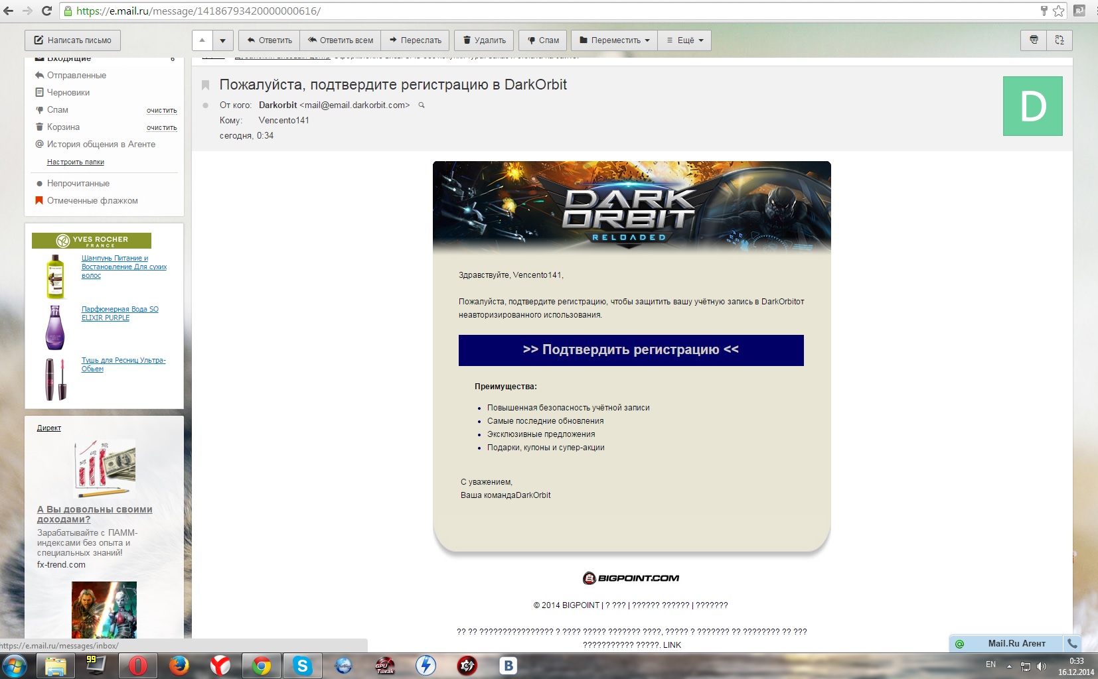Screen dimensions: 1098x679
Task: Open the Переместить dropdown
Action: [x=615, y=40]
